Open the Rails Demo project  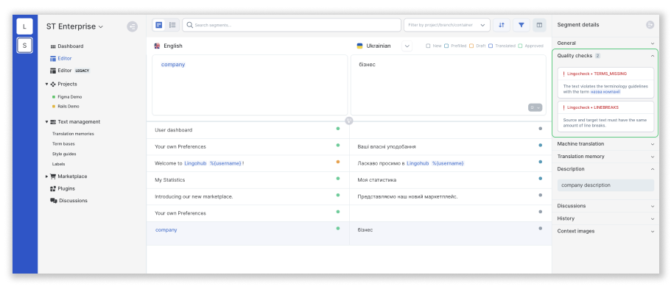click(x=68, y=107)
